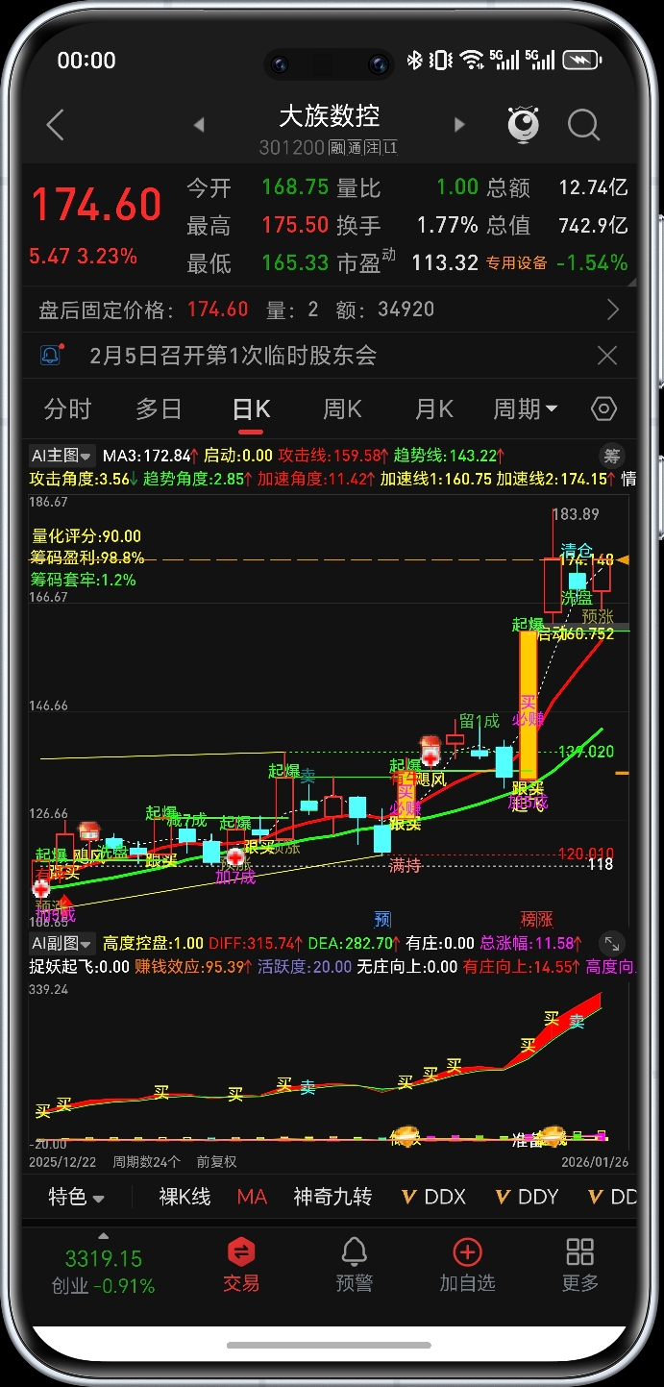Switch to 分时 tab
The image size is (664, 1387).
67,409
